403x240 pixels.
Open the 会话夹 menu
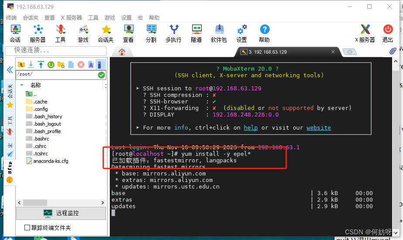tap(30, 18)
